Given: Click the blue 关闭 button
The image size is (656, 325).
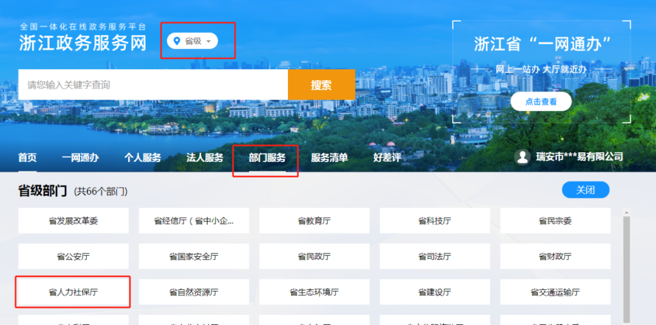Looking at the screenshot, I should click(x=585, y=190).
